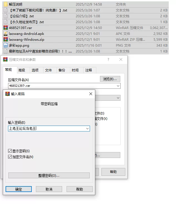Click size 3,062,307... of 468521397.rar
The width and height of the screenshot is (176, 204).
pos(159,28)
